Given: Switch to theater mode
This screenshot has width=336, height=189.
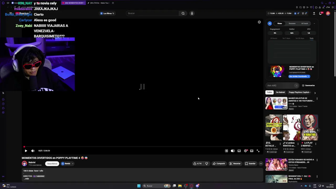Looking at the screenshot, I should click(x=252, y=151).
